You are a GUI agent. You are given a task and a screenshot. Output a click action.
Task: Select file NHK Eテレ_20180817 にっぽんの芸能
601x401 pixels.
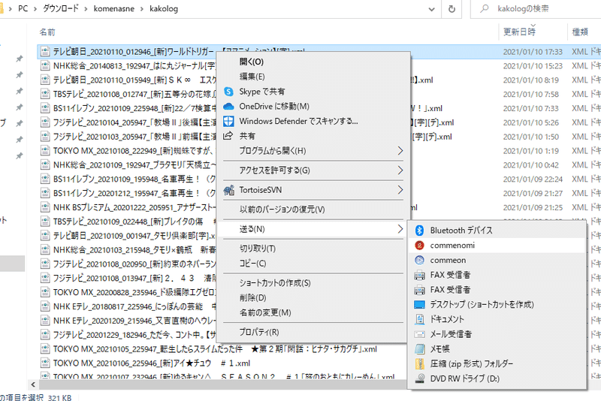134,306
